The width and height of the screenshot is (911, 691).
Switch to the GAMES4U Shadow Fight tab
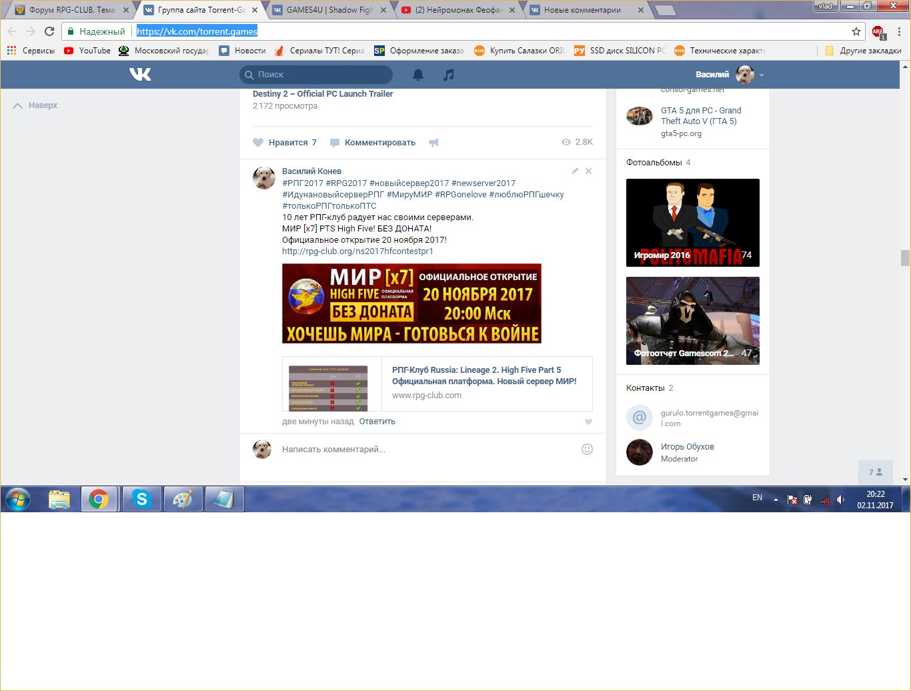pyautogui.click(x=331, y=10)
